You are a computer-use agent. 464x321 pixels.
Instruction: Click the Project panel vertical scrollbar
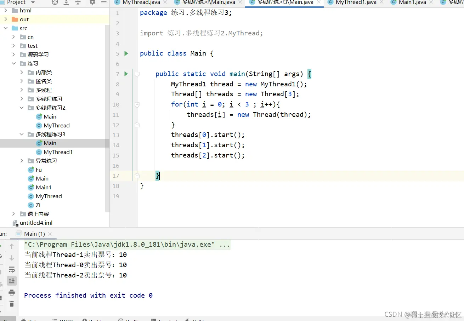(107, 119)
